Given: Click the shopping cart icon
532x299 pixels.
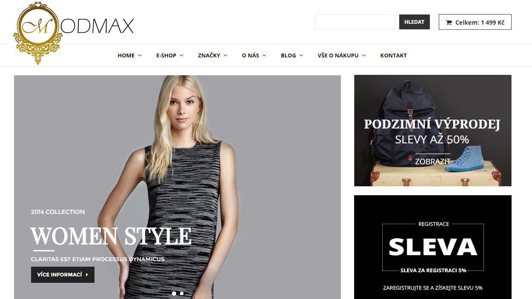Looking at the screenshot, I should (449, 23).
